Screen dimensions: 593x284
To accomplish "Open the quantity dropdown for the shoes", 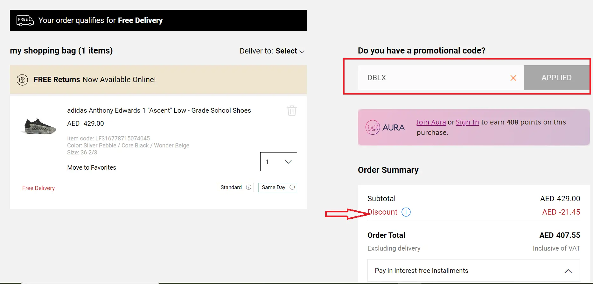I will pos(278,162).
